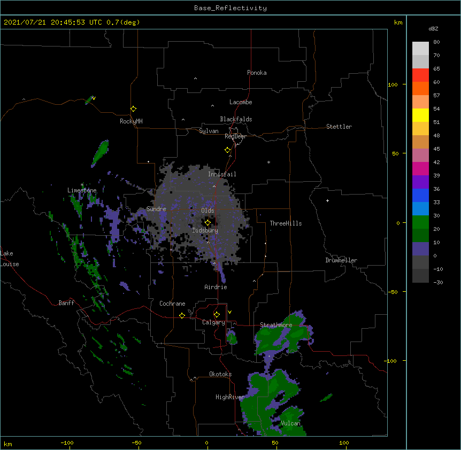Select the mauve 42-45 dBZ legend swatch
The width and height of the screenshot is (461, 450).
[x=420, y=156]
